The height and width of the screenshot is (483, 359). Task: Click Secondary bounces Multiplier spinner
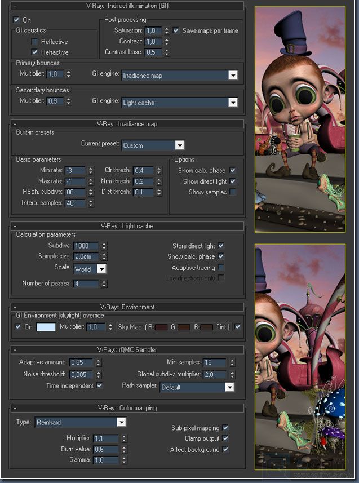(x=68, y=101)
